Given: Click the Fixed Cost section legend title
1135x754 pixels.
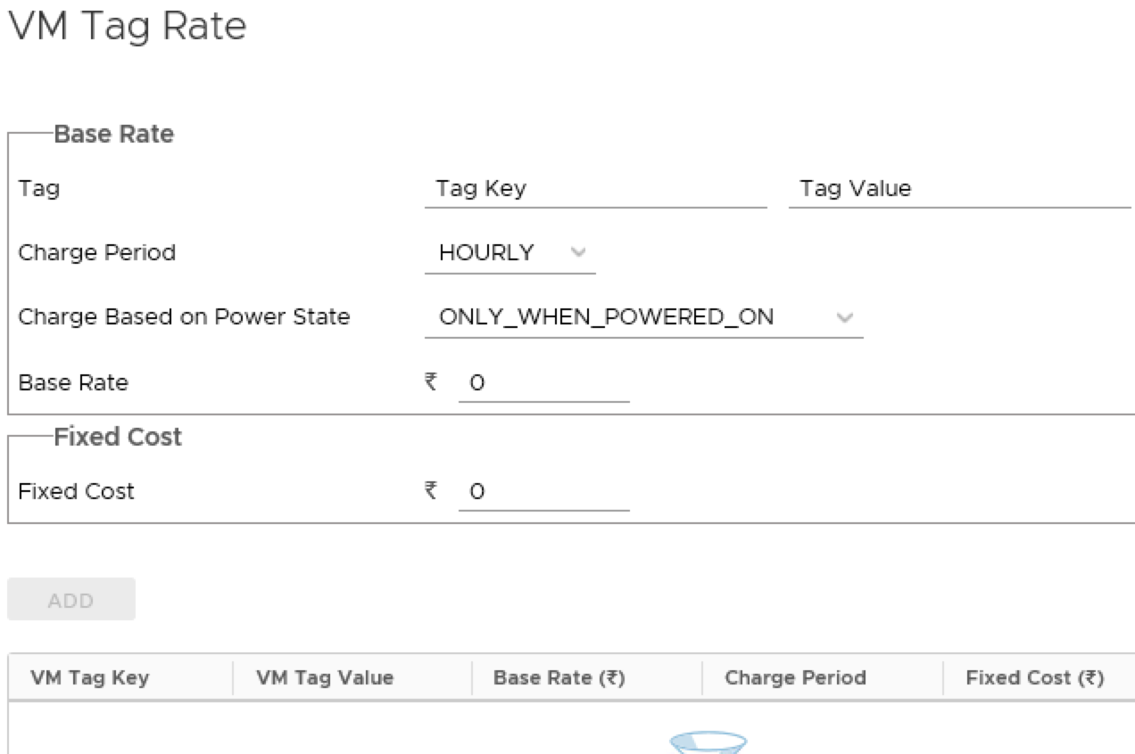Looking at the screenshot, I should tap(118, 438).
